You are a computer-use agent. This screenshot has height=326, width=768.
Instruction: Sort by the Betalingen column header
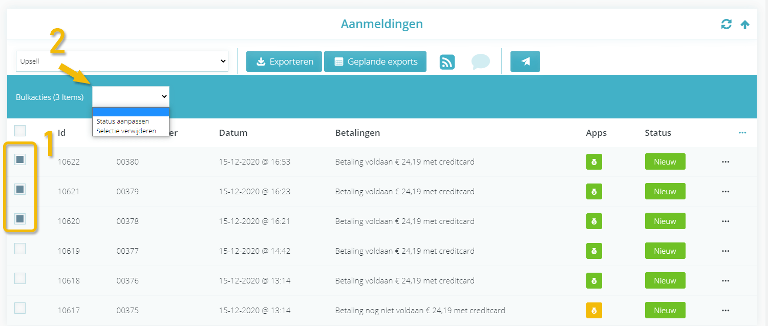pos(357,133)
